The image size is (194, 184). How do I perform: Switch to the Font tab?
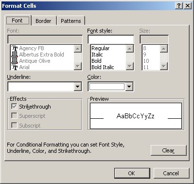(17, 20)
